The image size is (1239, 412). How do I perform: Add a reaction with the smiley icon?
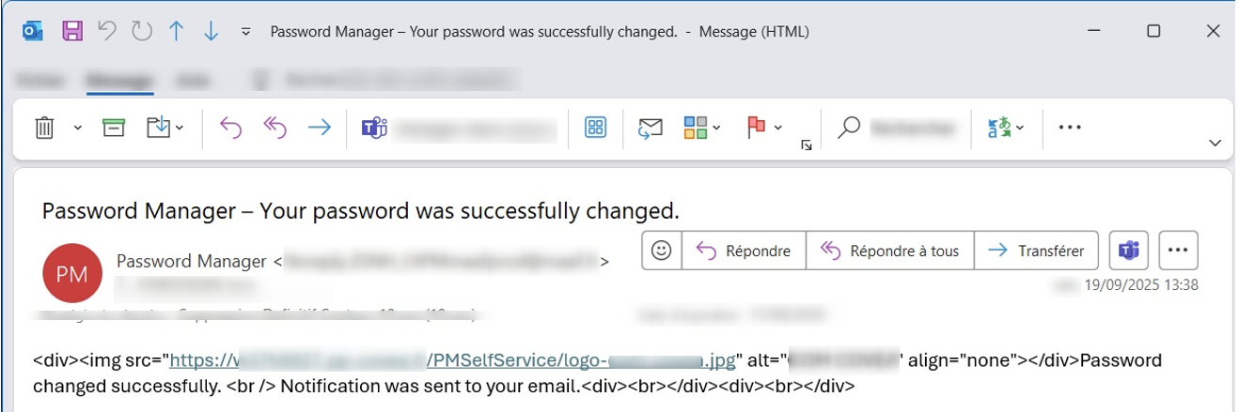(x=661, y=251)
